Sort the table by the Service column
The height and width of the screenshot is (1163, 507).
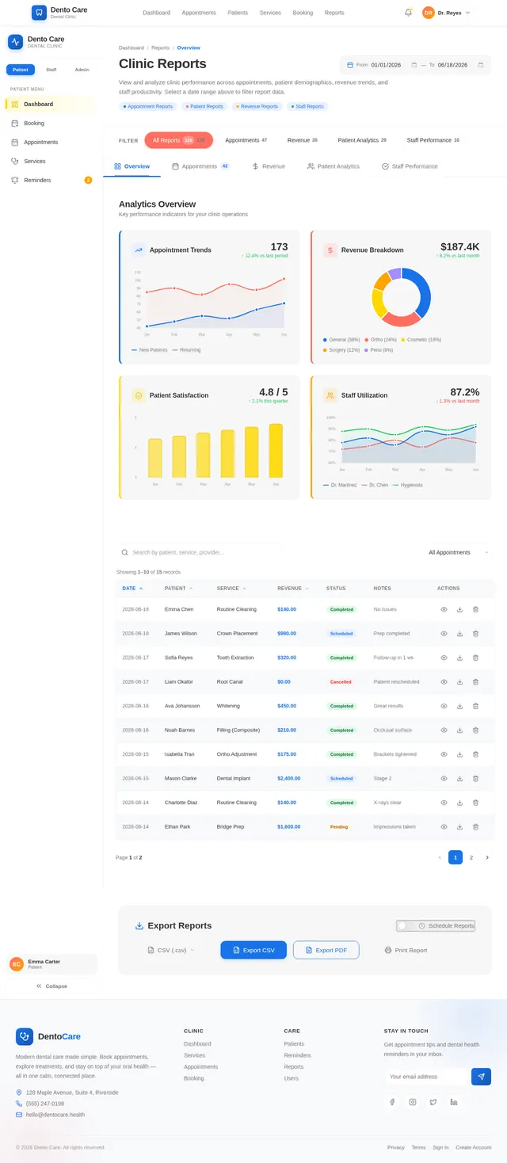click(x=231, y=589)
